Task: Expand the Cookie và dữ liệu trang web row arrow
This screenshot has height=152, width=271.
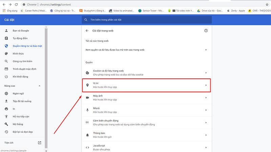Action: 206,73
